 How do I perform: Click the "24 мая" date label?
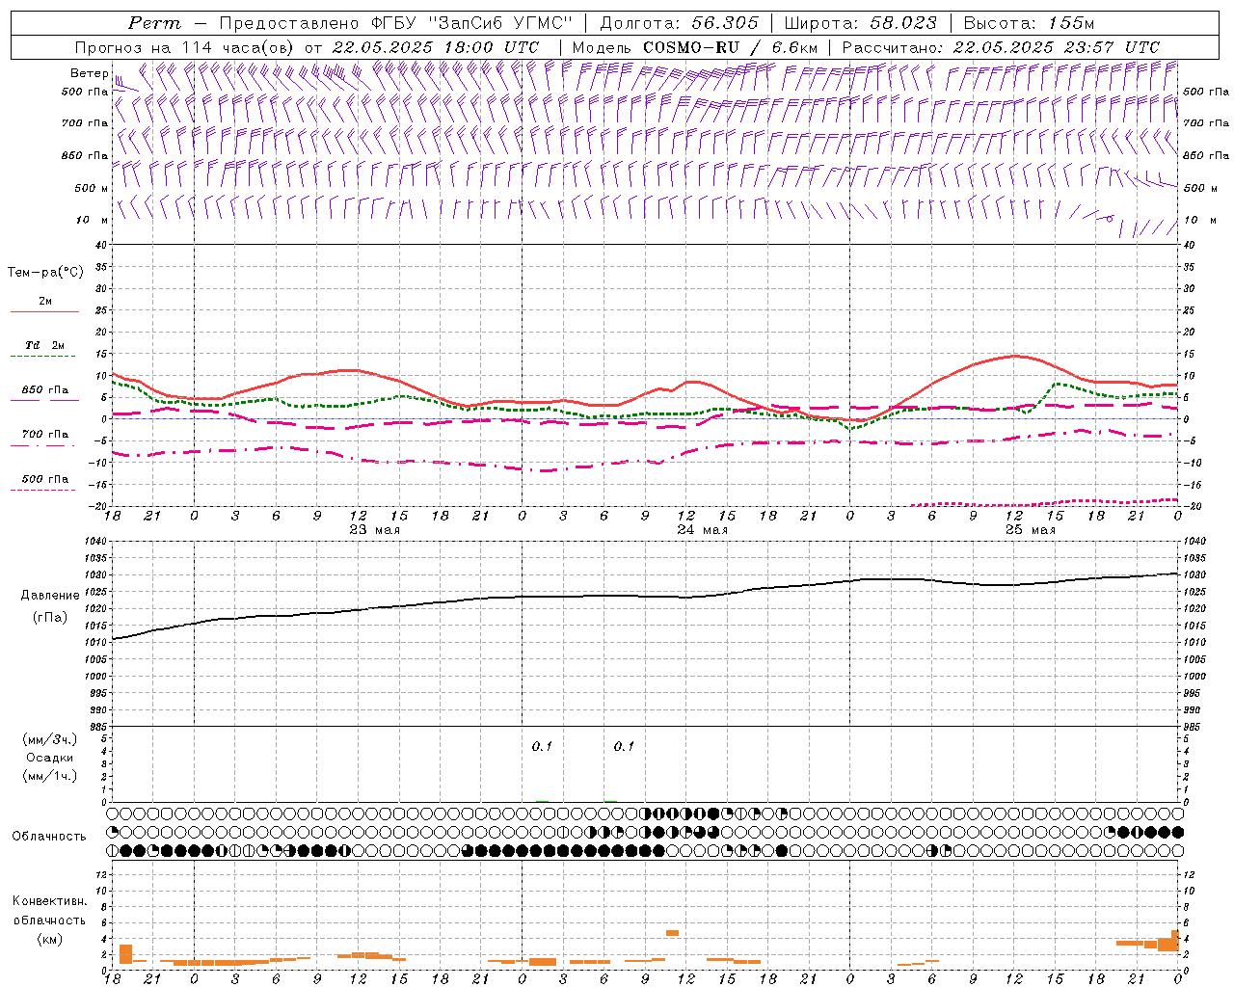(702, 530)
